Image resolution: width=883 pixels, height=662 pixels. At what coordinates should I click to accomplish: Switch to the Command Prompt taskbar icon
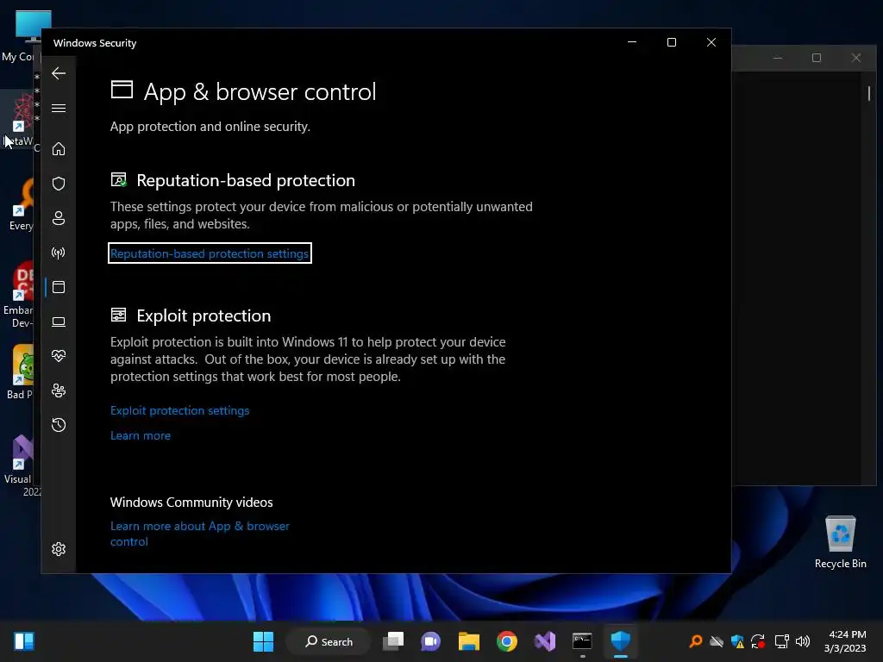tap(582, 641)
